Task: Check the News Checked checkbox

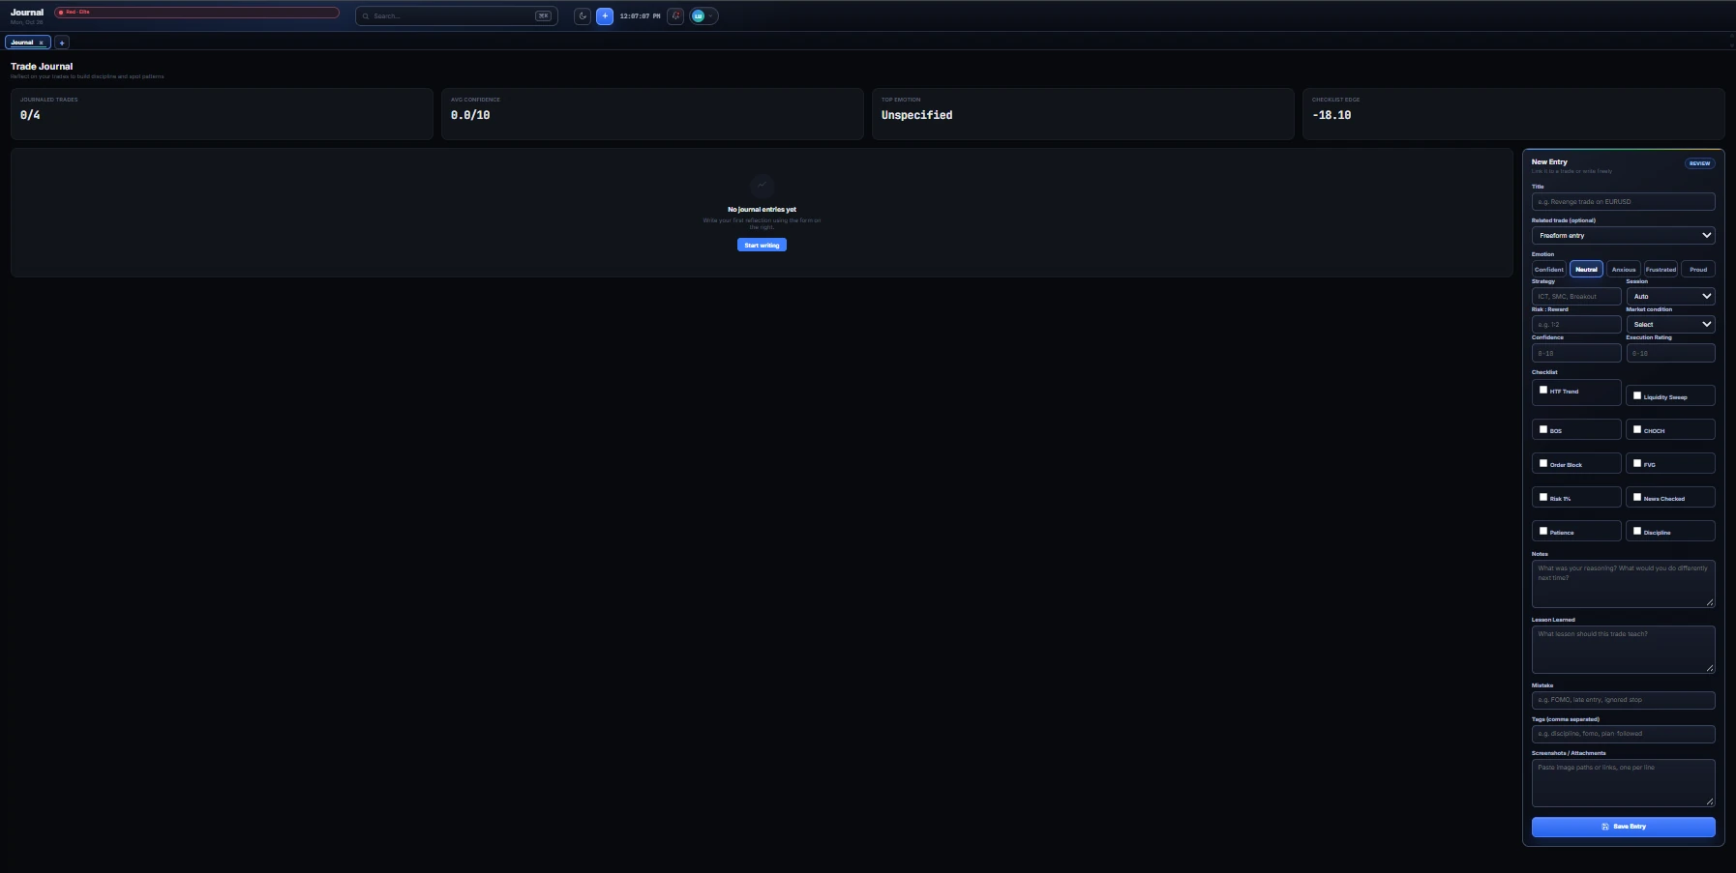Action: point(1637,497)
